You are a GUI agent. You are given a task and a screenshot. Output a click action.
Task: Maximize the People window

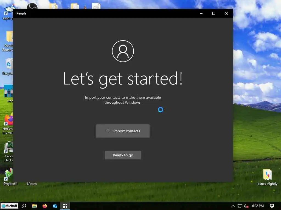213,13
